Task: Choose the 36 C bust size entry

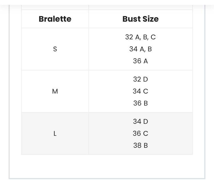Action: point(140,134)
